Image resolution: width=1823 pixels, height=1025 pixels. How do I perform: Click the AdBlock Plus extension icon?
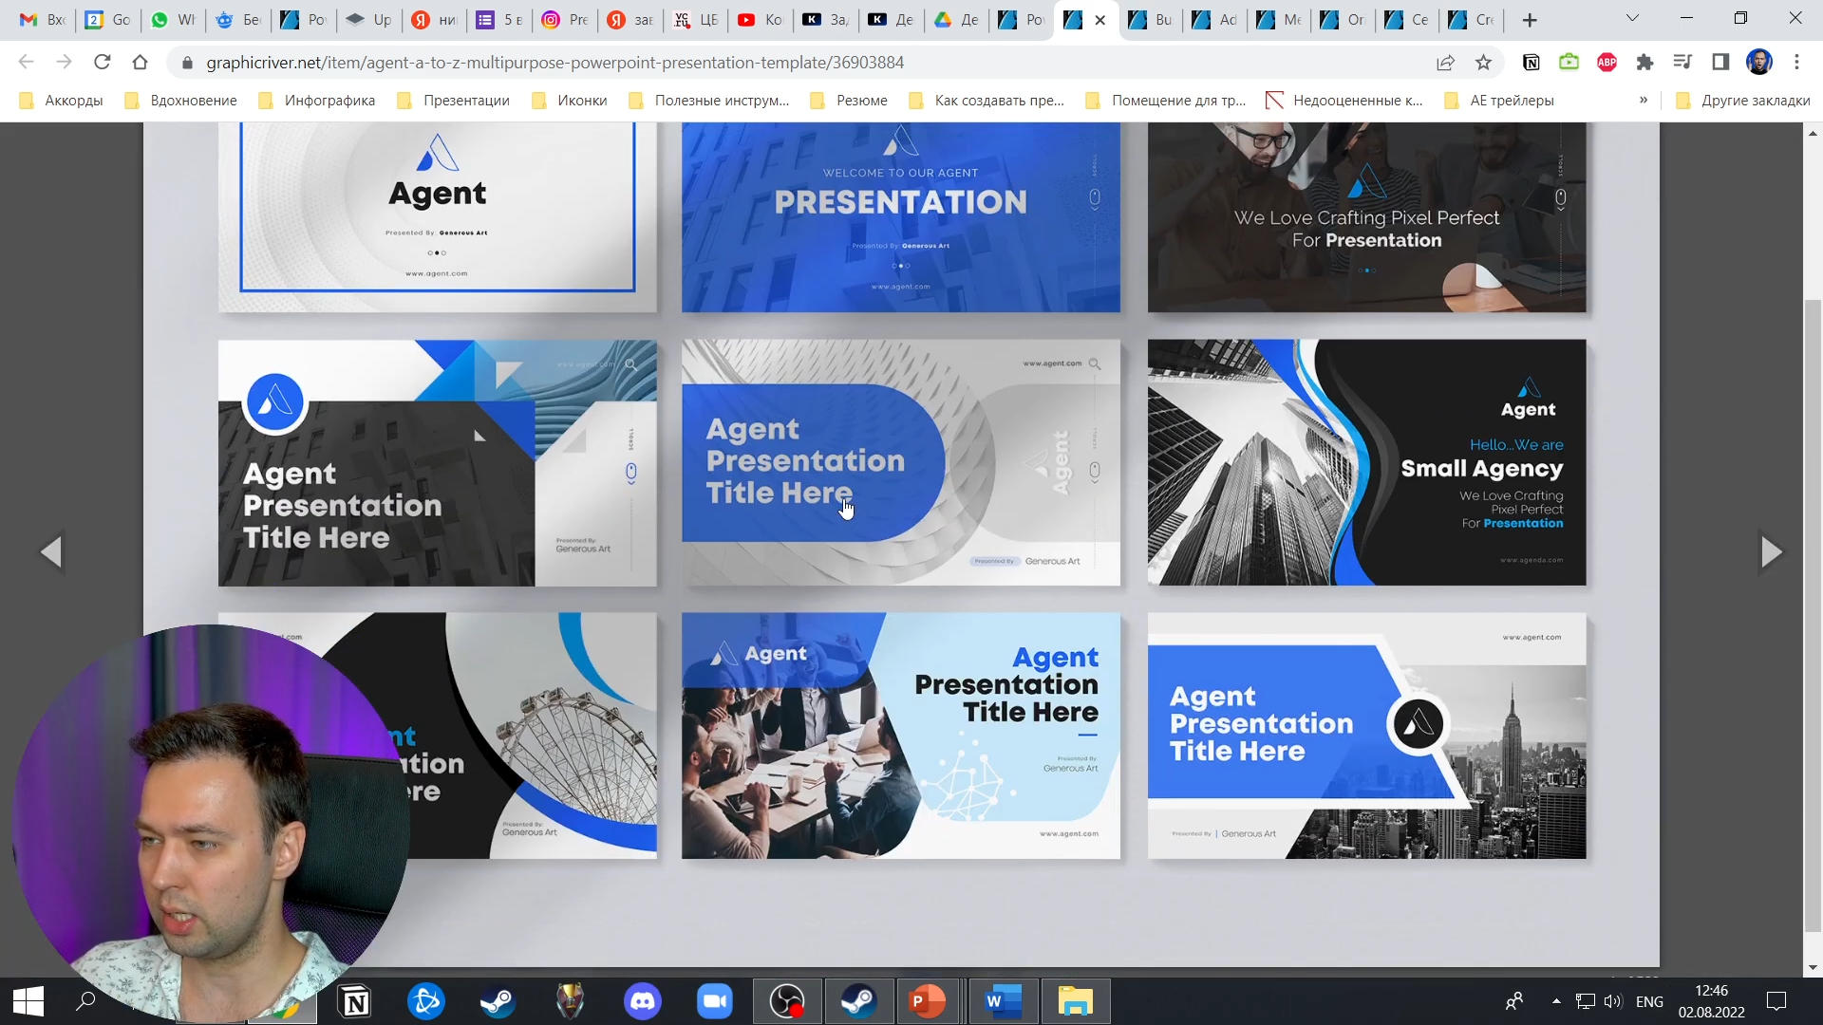[x=1607, y=63]
